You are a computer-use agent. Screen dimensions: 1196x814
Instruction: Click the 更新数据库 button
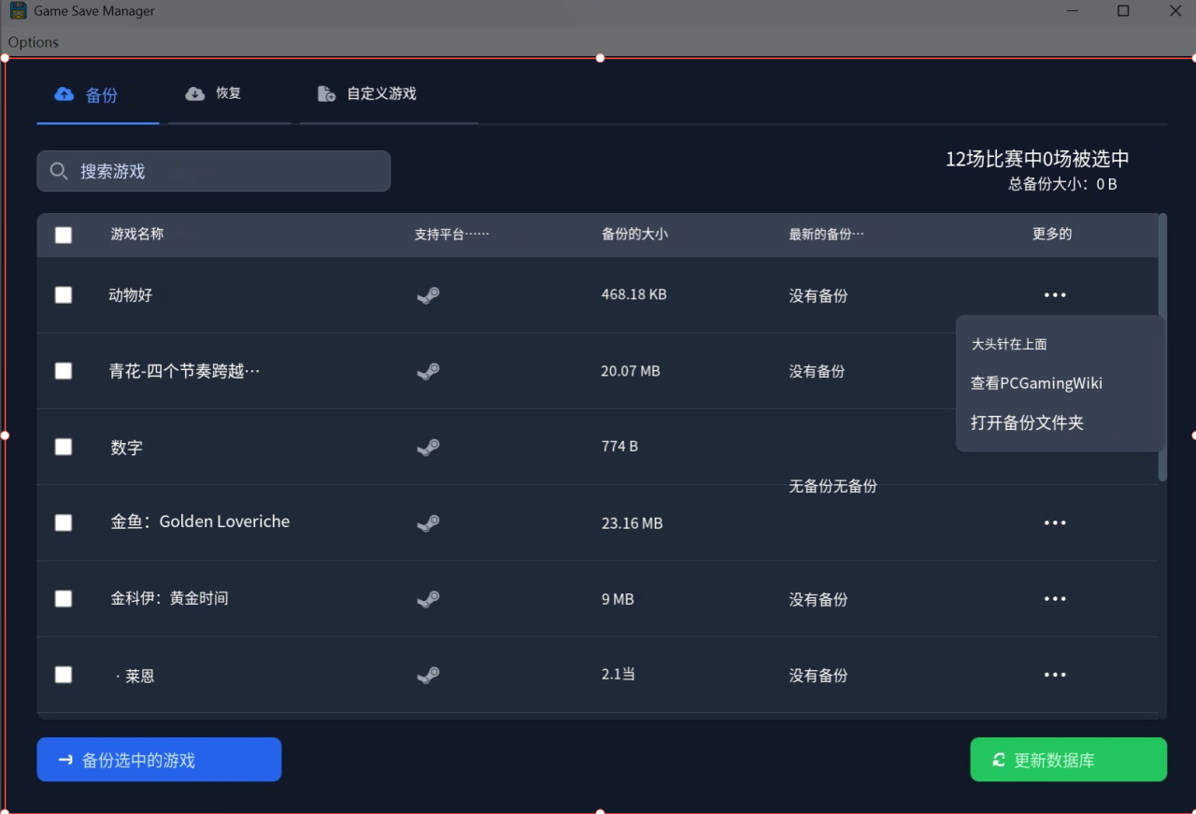tap(1069, 760)
